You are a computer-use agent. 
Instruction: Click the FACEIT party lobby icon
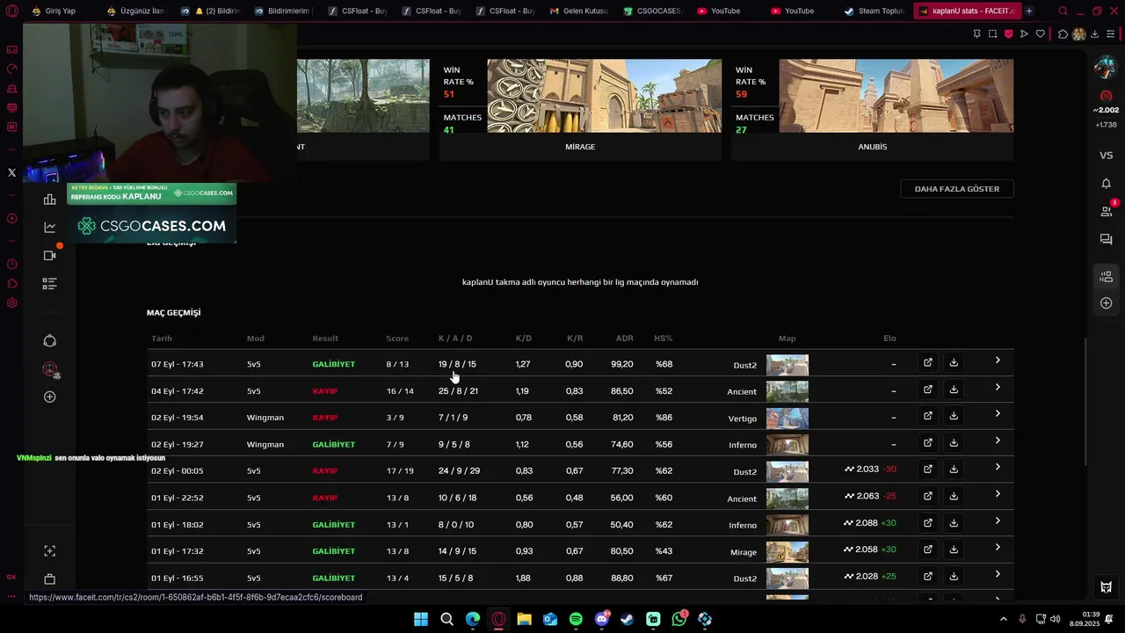click(x=1106, y=277)
